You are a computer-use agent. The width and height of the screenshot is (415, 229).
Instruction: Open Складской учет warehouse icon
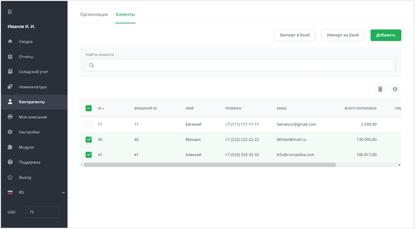click(x=10, y=71)
